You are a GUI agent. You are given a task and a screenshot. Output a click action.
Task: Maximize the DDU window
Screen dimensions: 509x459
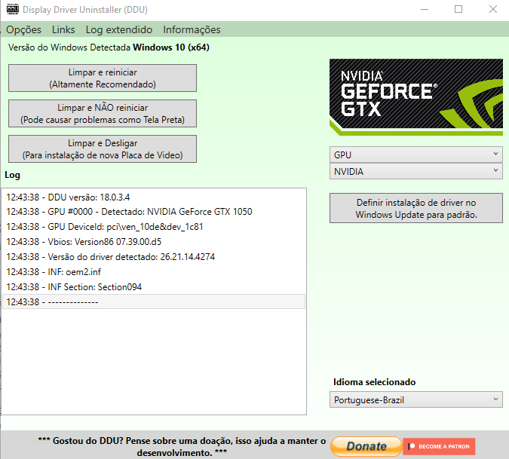[x=458, y=9]
